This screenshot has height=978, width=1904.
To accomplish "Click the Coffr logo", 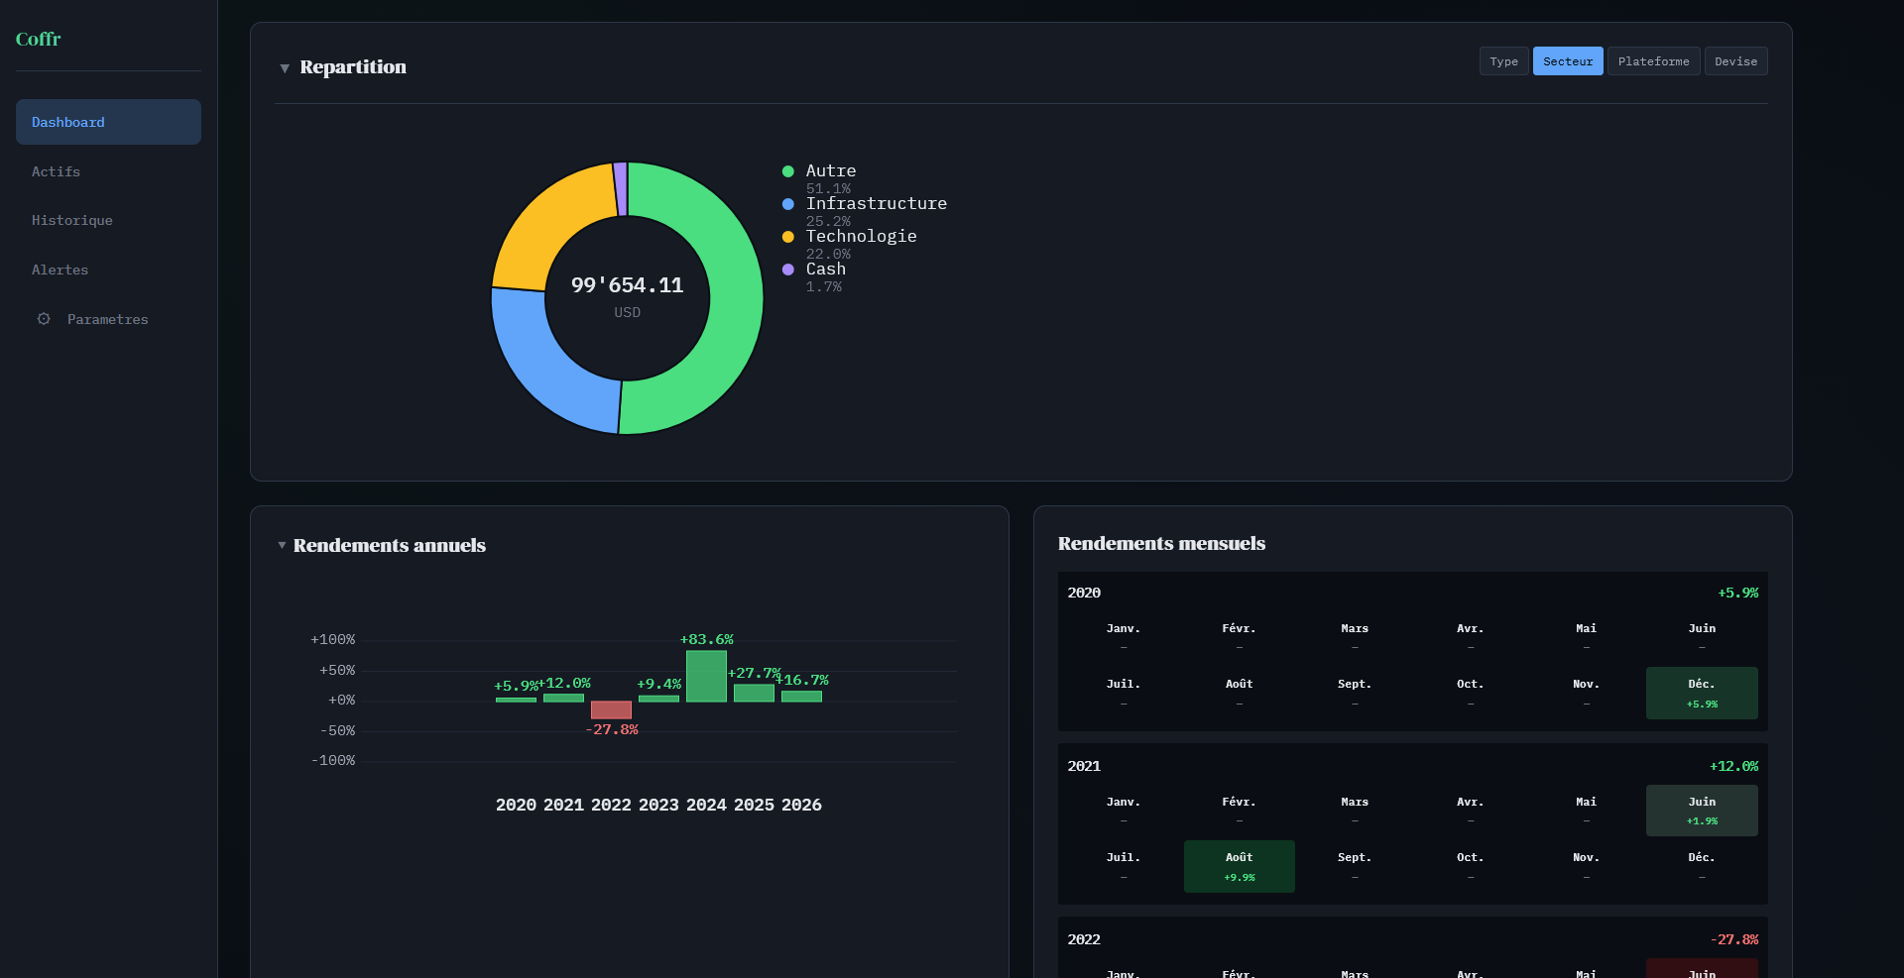I will pyautogui.click(x=38, y=39).
